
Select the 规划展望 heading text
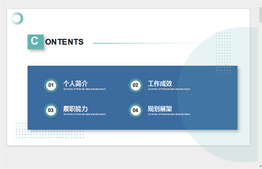click(x=160, y=109)
